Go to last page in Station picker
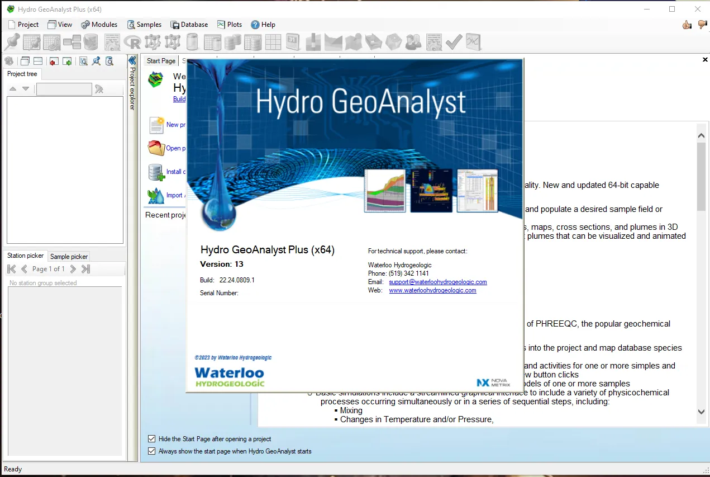This screenshot has width=710, height=477. pyautogui.click(x=85, y=269)
